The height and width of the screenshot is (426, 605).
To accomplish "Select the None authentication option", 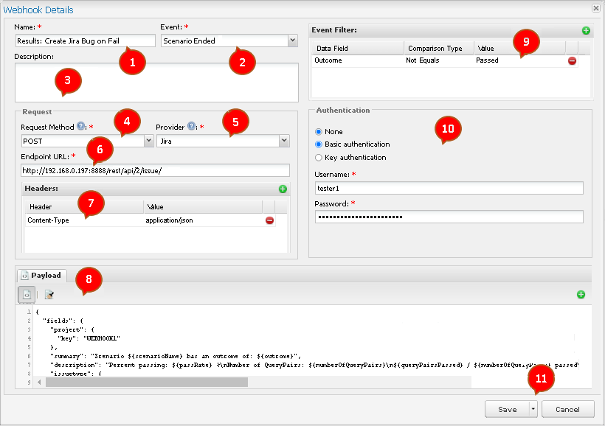I will tap(319, 132).
